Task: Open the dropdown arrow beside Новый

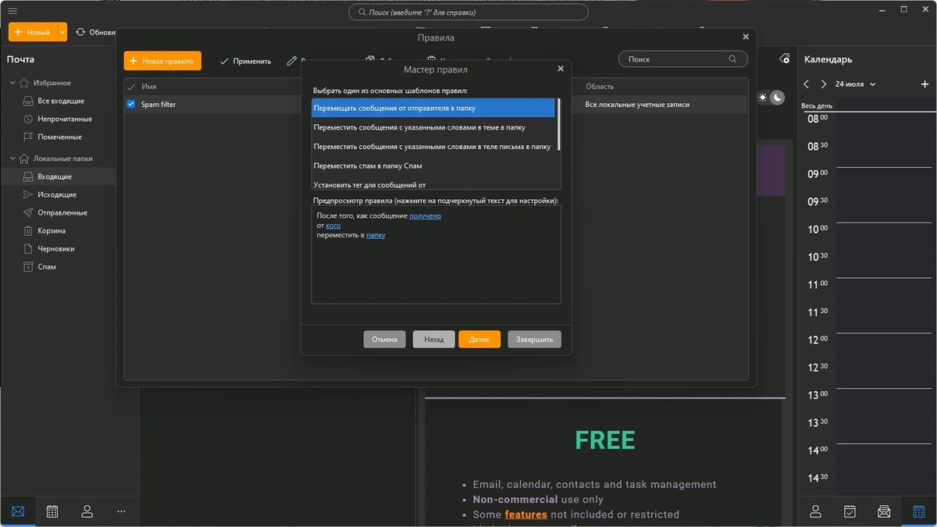Action: [x=62, y=32]
